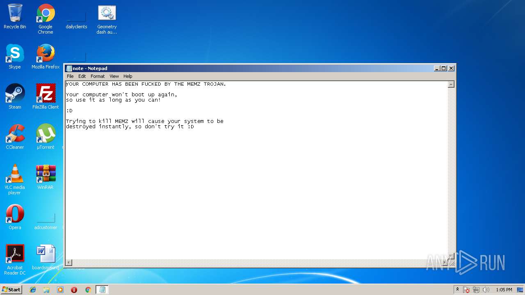Launch Google Chrome from the desktop
Viewport: 525px width, 295px height.
(x=46, y=19)
